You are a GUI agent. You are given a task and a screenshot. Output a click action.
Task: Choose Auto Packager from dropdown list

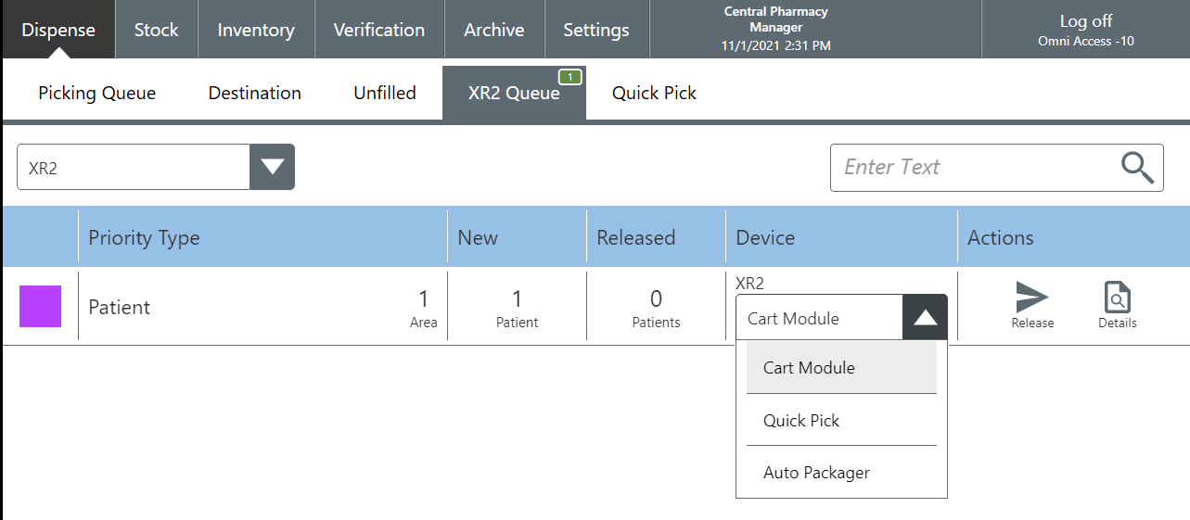click(841, 473)
